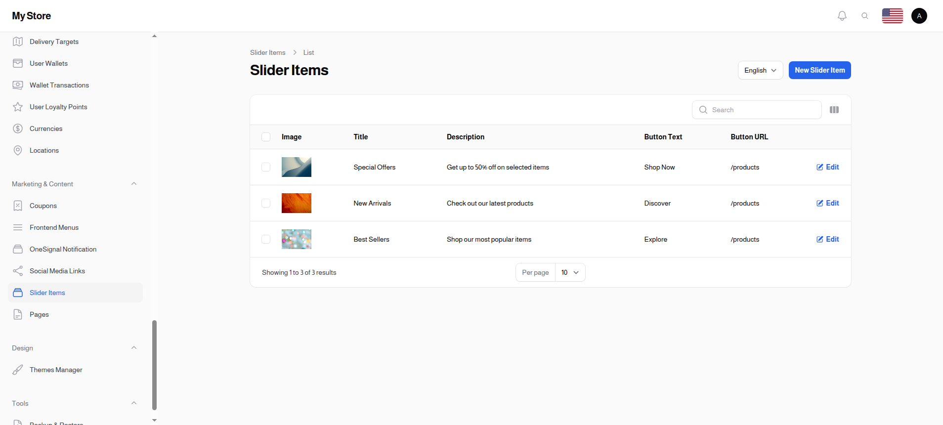Click the edit pencil icon for Special Offers
Image resolution: width=943 pixels, height=425 pixels.
pyautogui.click(x=820, y=167)
